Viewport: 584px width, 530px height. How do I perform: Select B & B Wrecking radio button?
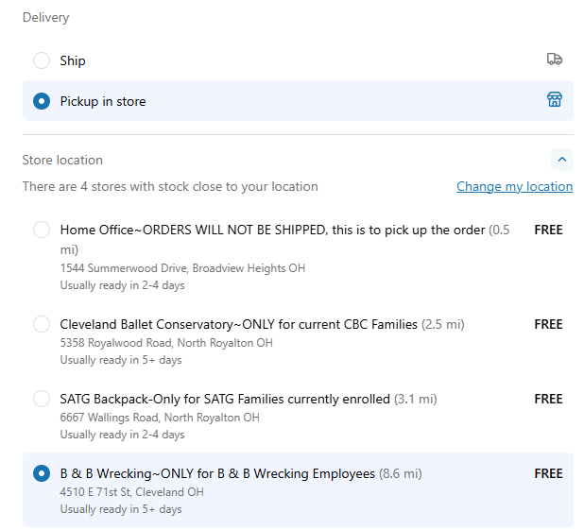click(42, 473)
